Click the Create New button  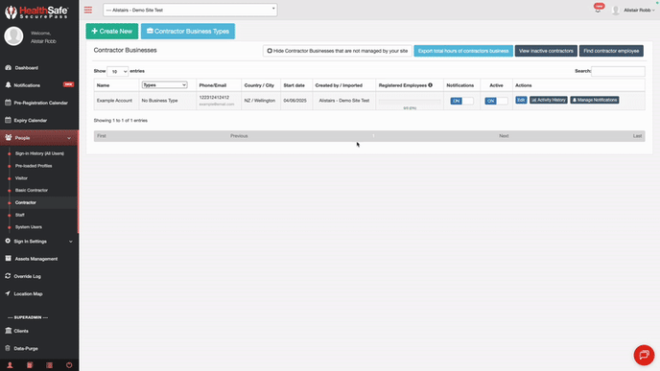[x=112, y=31]
